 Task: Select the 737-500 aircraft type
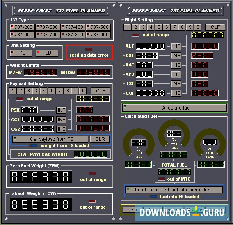pos(98,27)
